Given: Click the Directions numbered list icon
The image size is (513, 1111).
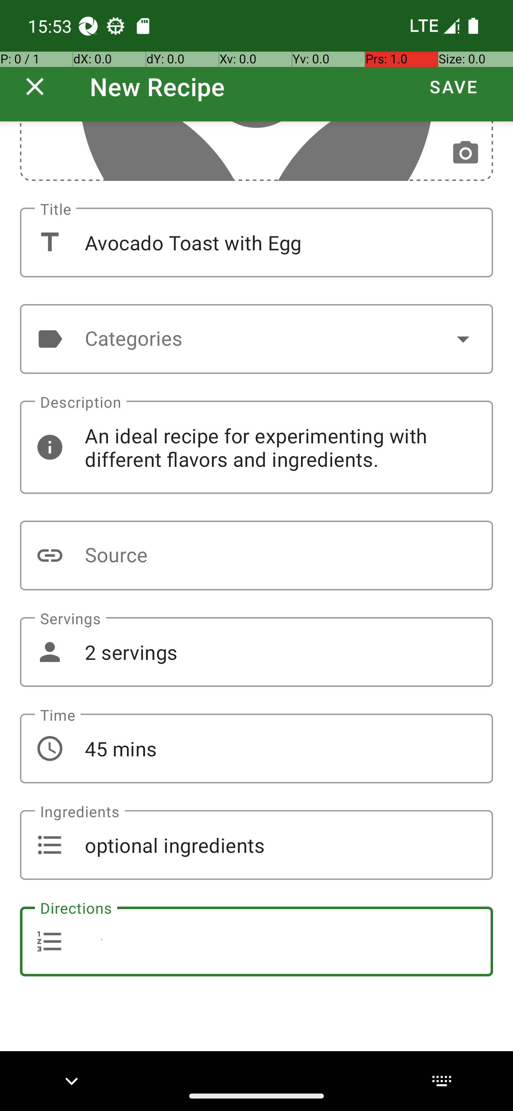Looking at the screenshot, I should coord(50,942).
